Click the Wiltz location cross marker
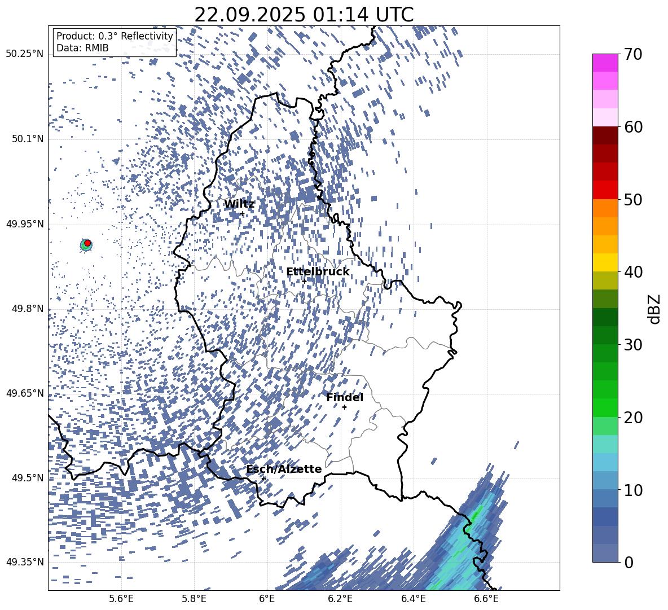The height and width of the screenshot is (610, 668). pos(243,214)
